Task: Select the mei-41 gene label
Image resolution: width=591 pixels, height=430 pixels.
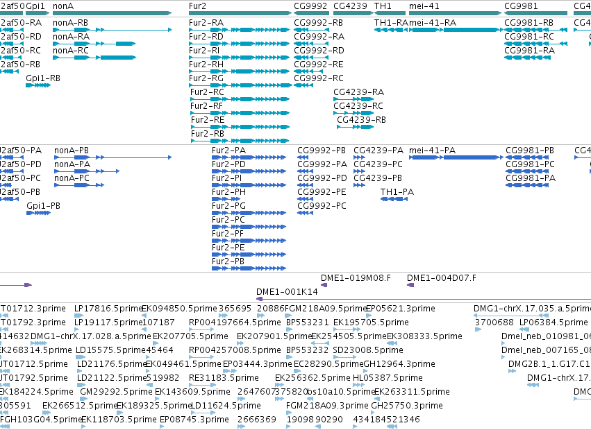Action: pyautogui.click(x=424, y=6)
